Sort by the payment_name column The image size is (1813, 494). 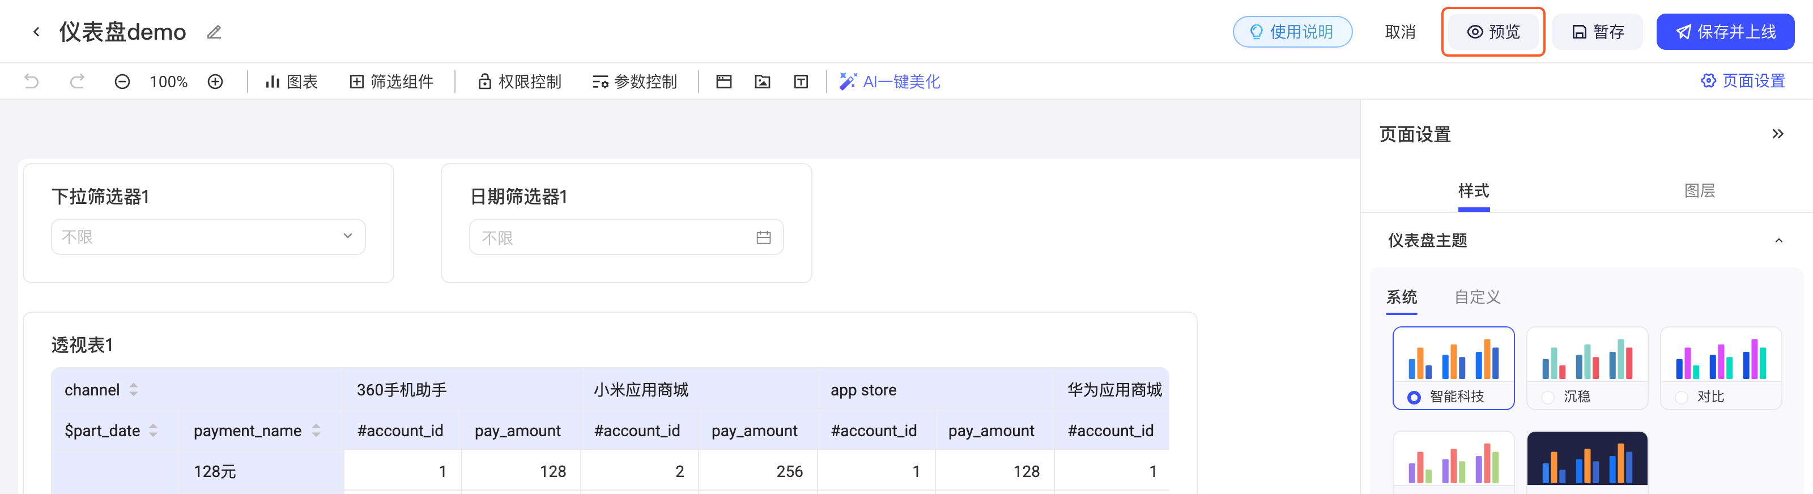[316, 431]
